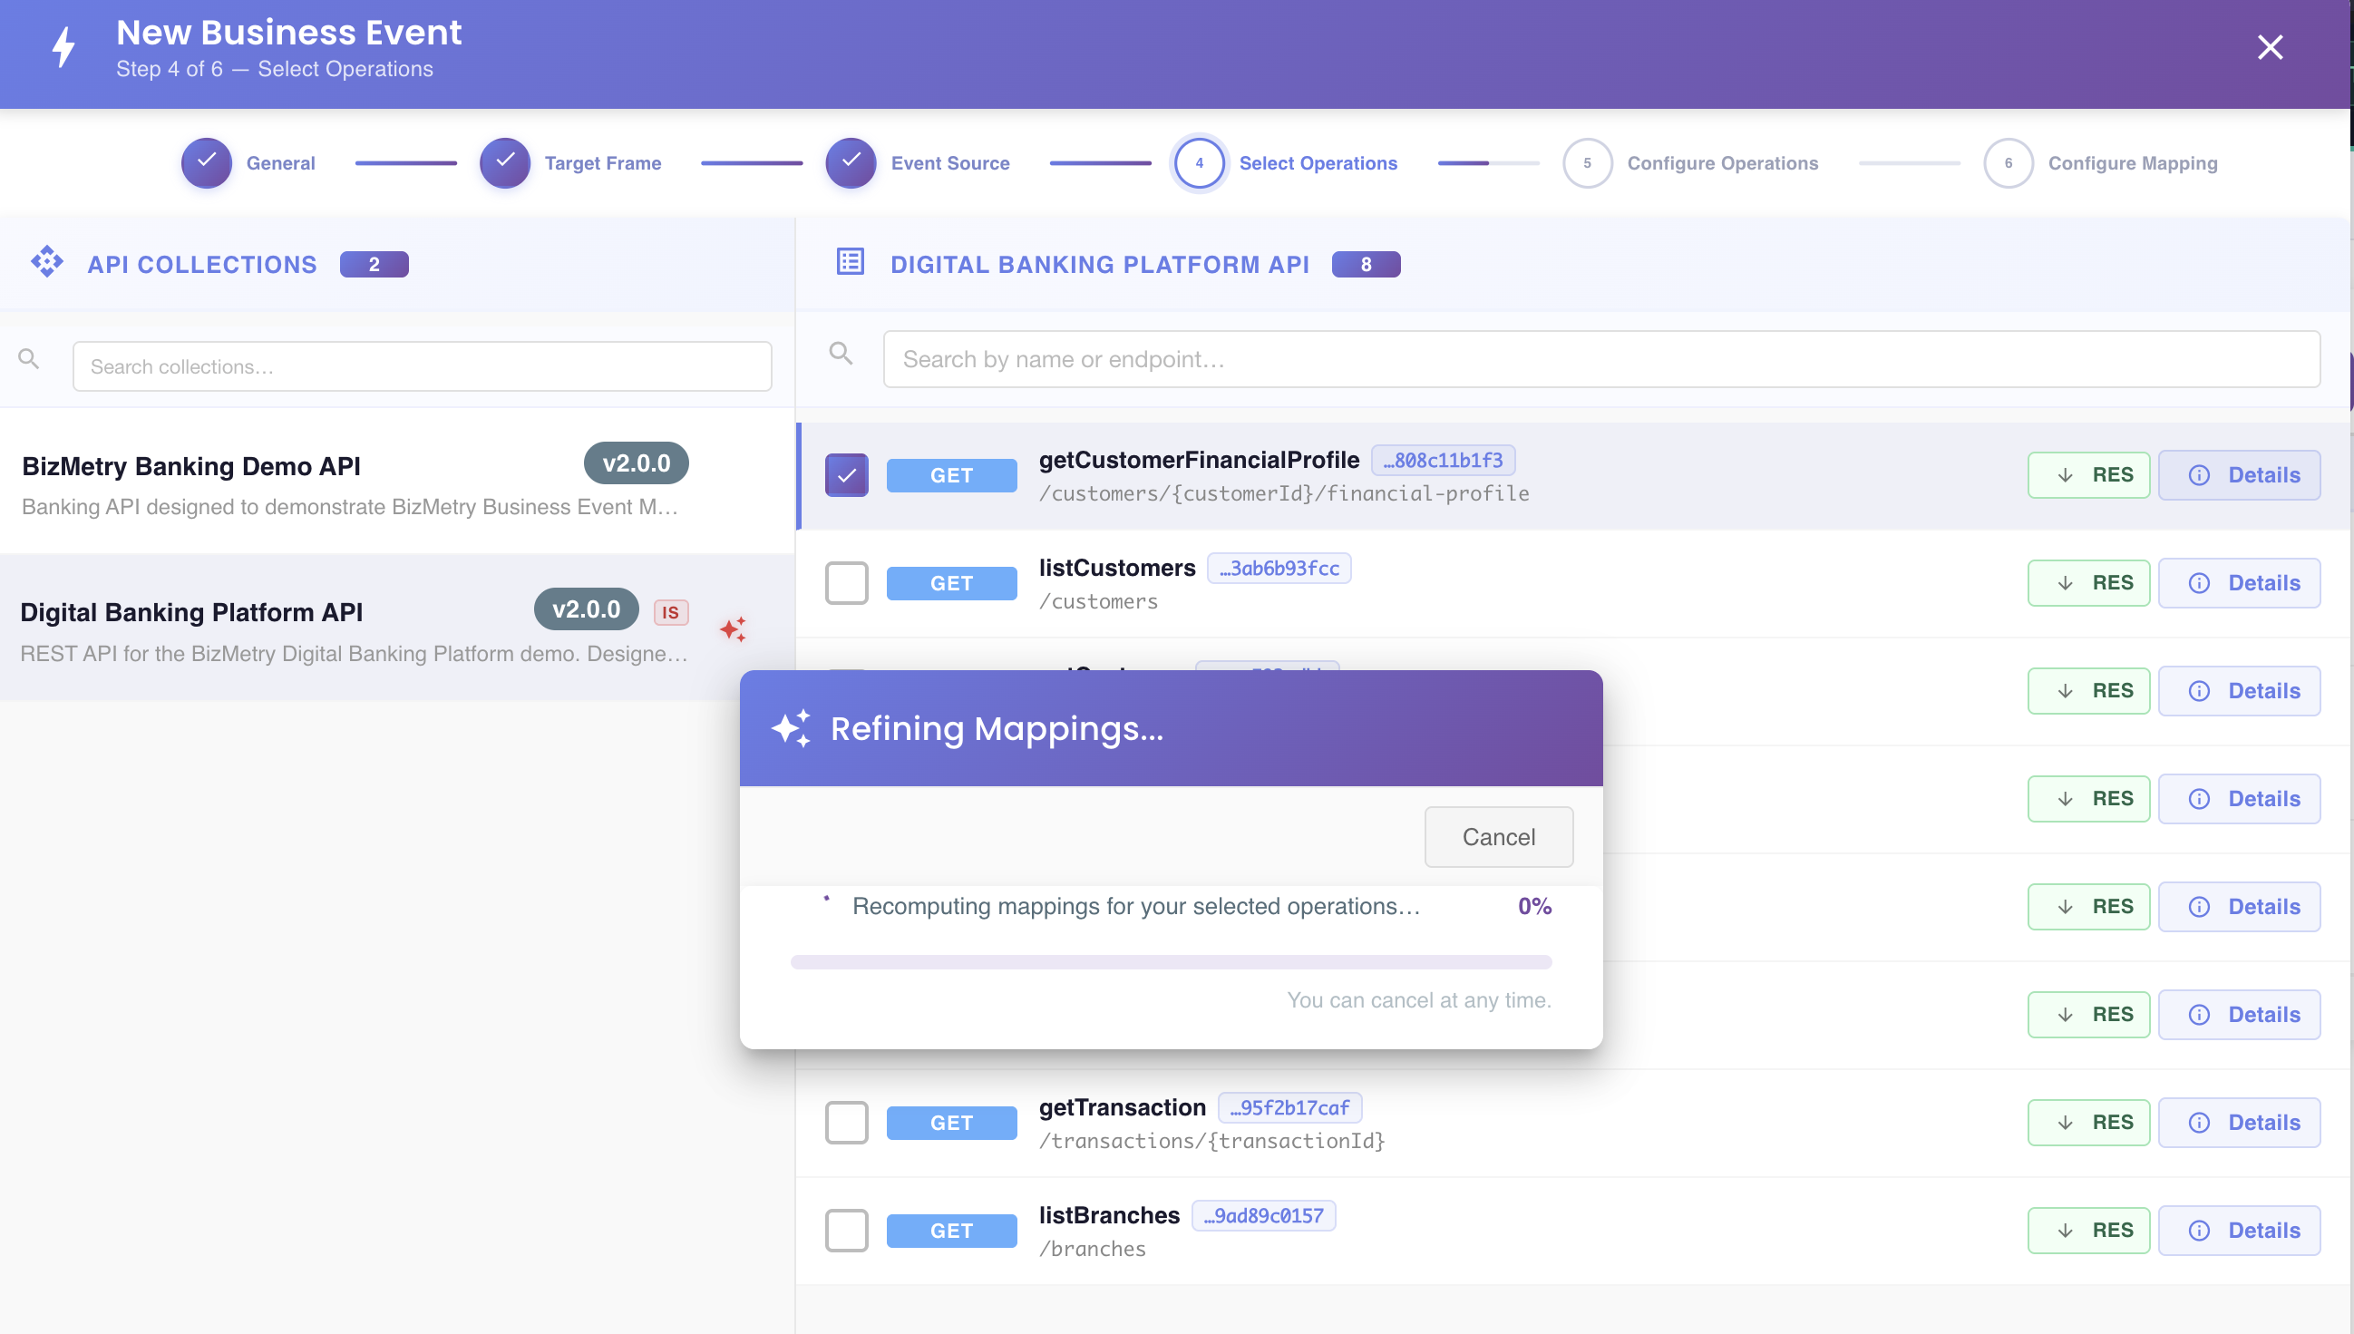The width and height of the screenshot is (2354, 1334).
Task: Expand RES for getCustomerFinancialProfile
Action: click(x=2088, y=475)
